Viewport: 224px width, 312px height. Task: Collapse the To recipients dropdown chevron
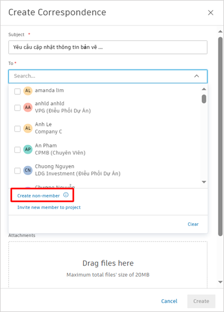click(196, 76)
